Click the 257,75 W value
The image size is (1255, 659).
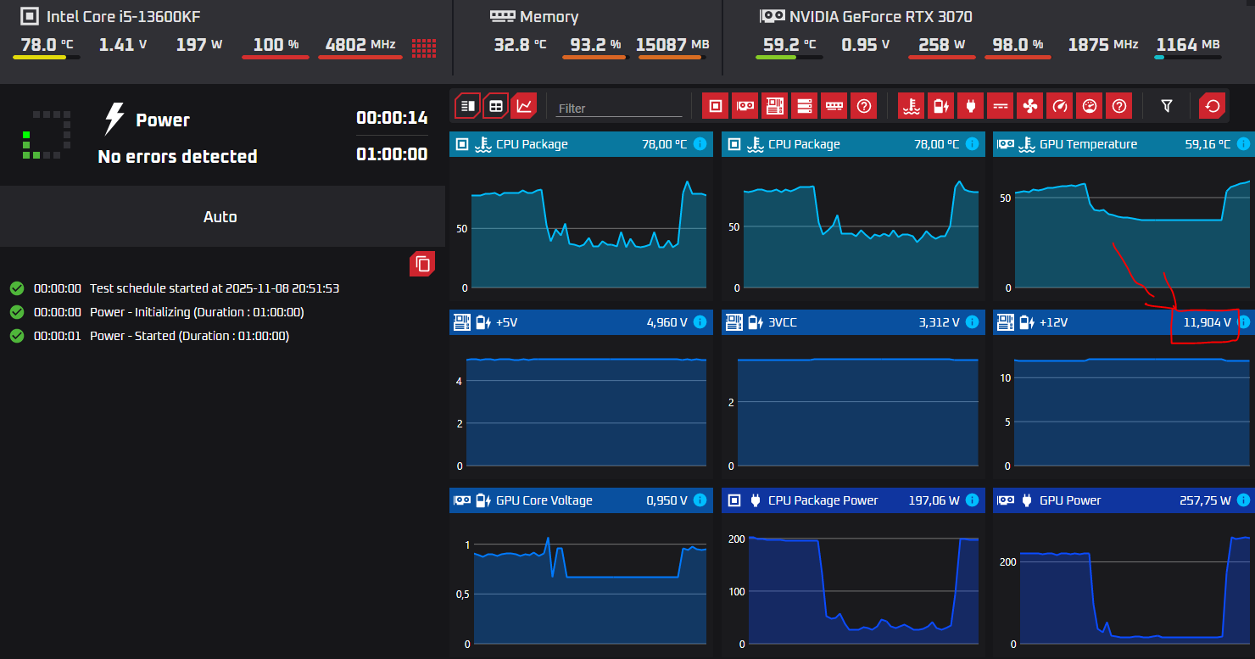coord(1205,500)
